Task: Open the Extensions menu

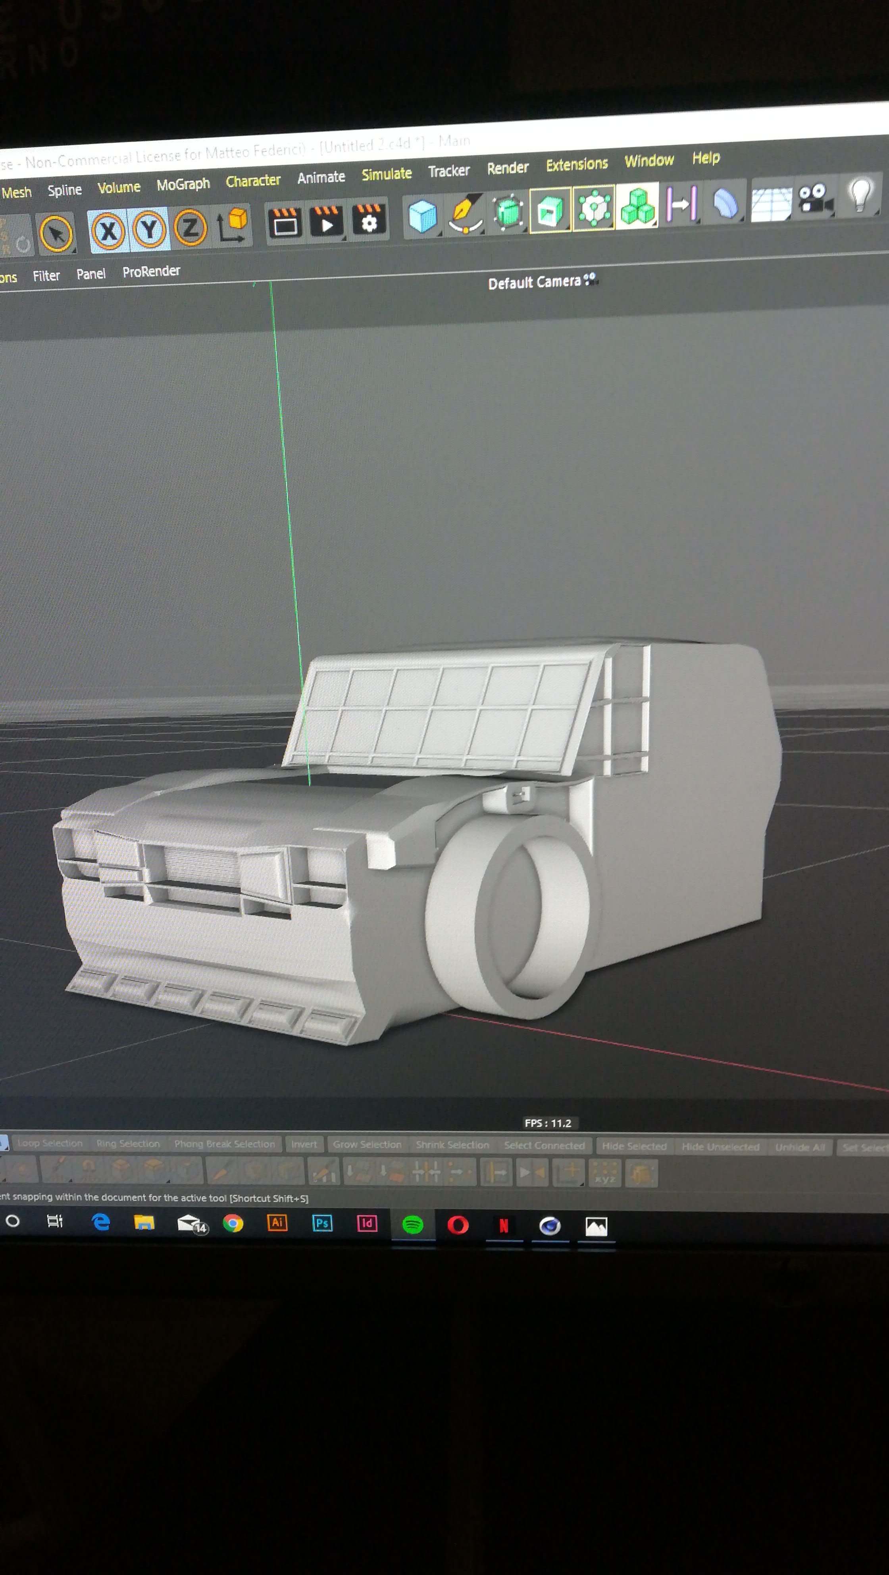Action: (577, 164)
